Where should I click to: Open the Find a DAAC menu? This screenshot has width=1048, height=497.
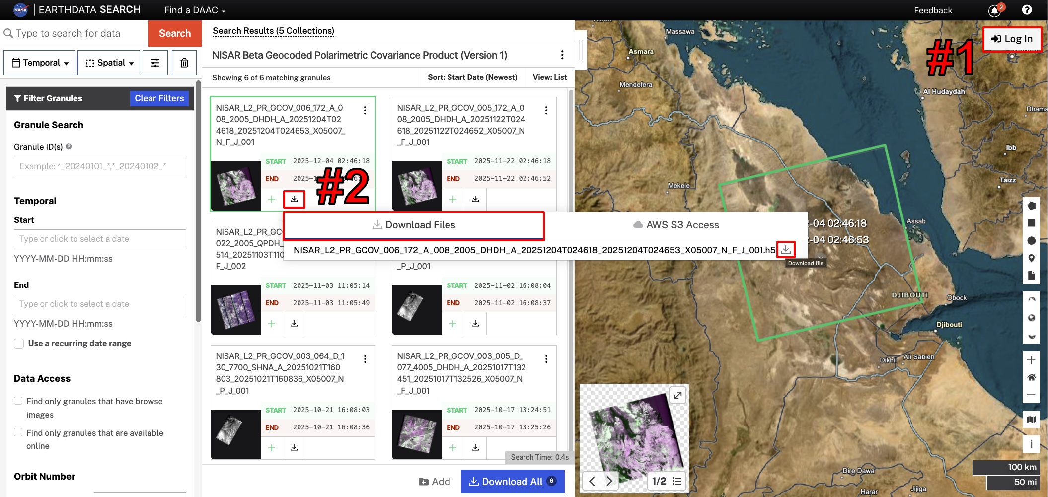pyautogui.click(x=194, y=10)
